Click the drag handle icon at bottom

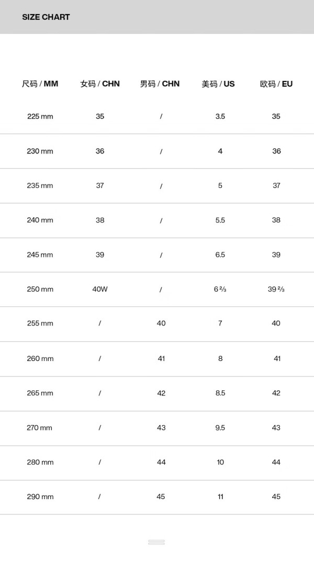[x=156, y=542]
